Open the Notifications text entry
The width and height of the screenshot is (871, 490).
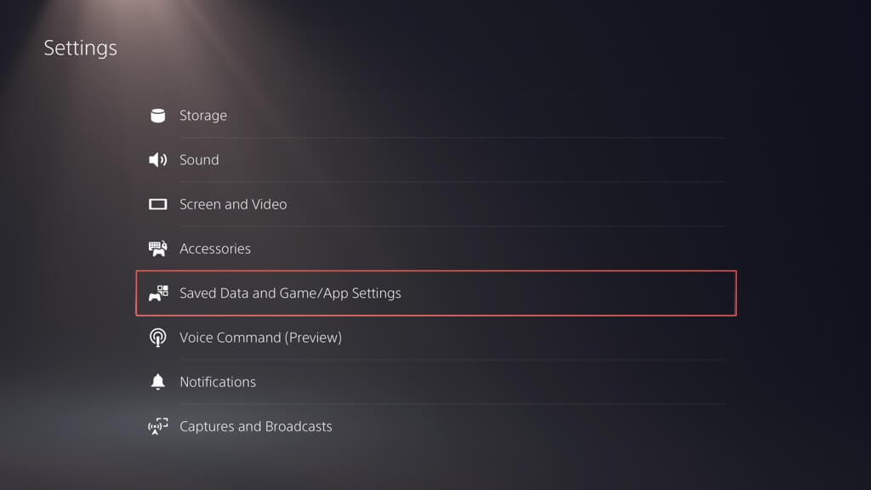click(x=218, y=382)
